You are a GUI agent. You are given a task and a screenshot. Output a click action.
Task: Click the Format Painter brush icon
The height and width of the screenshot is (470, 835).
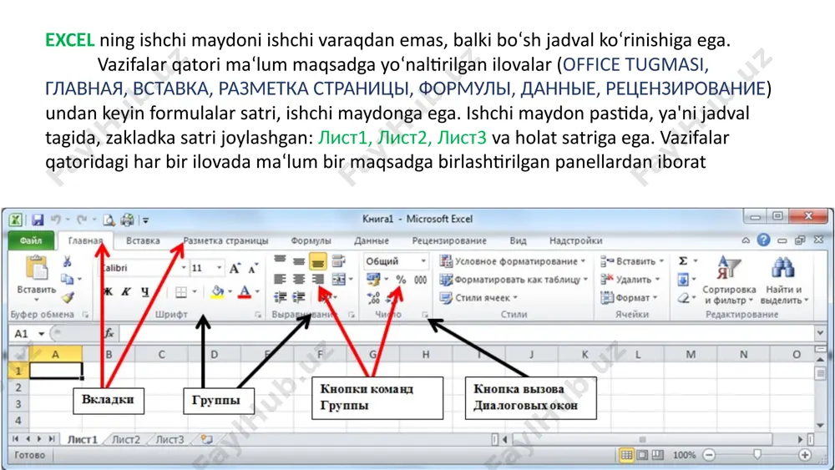pos(68,298)
